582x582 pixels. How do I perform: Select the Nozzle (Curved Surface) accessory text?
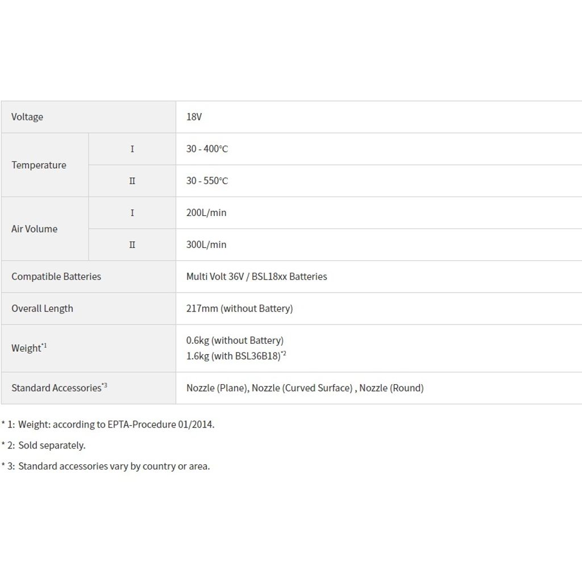[302, 388]
